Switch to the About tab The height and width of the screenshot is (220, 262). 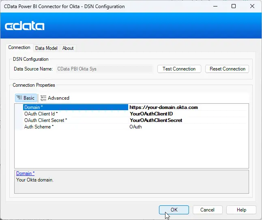point(68,48)
